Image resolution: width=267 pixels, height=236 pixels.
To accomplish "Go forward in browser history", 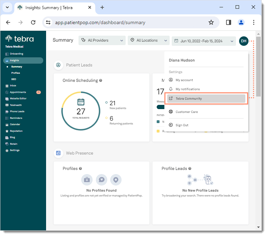I will (x=21, y=22).
